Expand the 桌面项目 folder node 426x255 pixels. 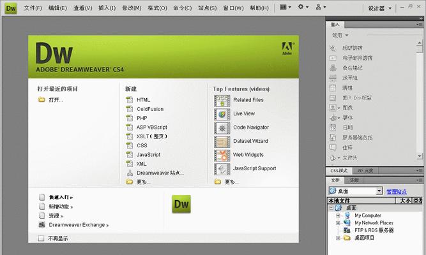(338, 238)
